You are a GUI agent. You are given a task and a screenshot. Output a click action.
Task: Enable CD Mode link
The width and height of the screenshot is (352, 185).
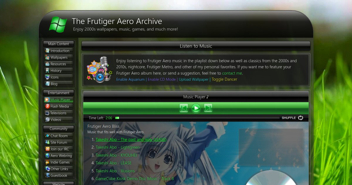tap(162, 79)
